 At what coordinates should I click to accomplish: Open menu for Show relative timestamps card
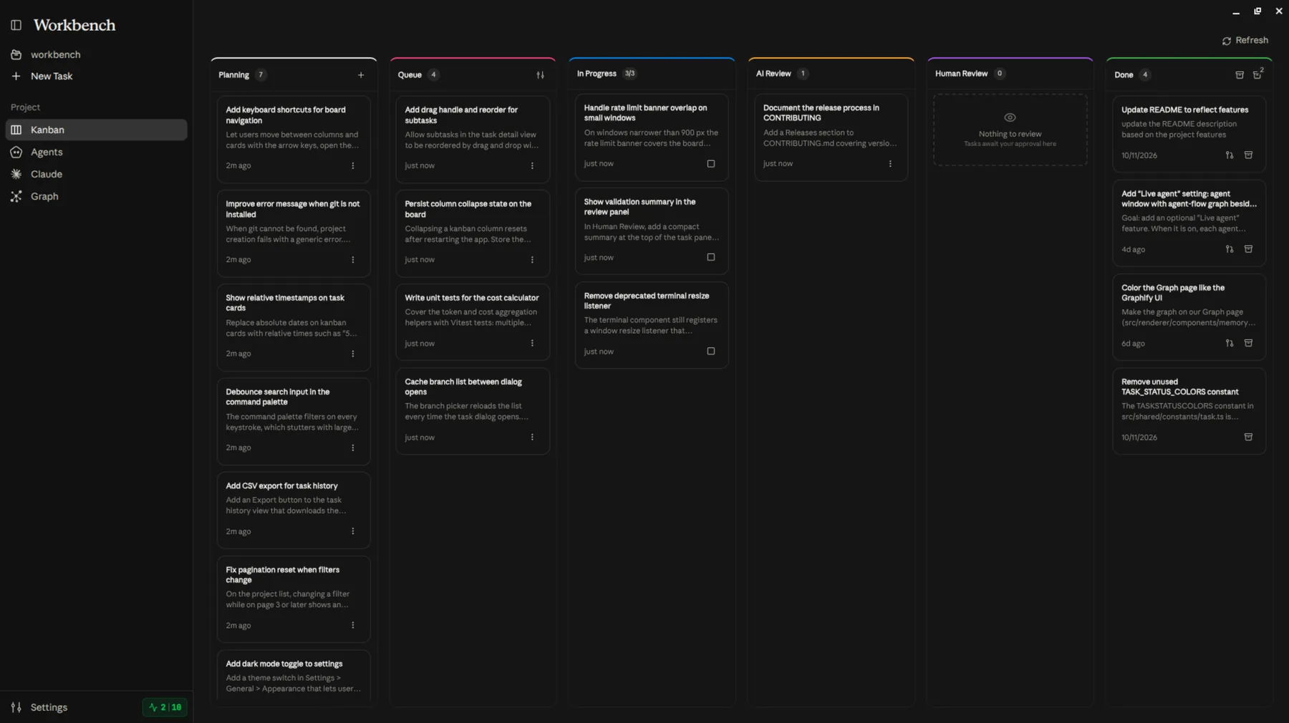(x=353, y=354)
